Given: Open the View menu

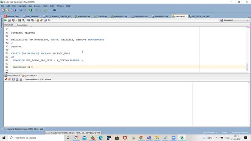Looking at the screenshot, I should click(x=14, y=6).
